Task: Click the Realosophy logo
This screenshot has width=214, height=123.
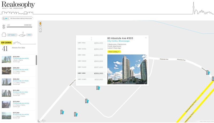Action: tap(18, 5)
